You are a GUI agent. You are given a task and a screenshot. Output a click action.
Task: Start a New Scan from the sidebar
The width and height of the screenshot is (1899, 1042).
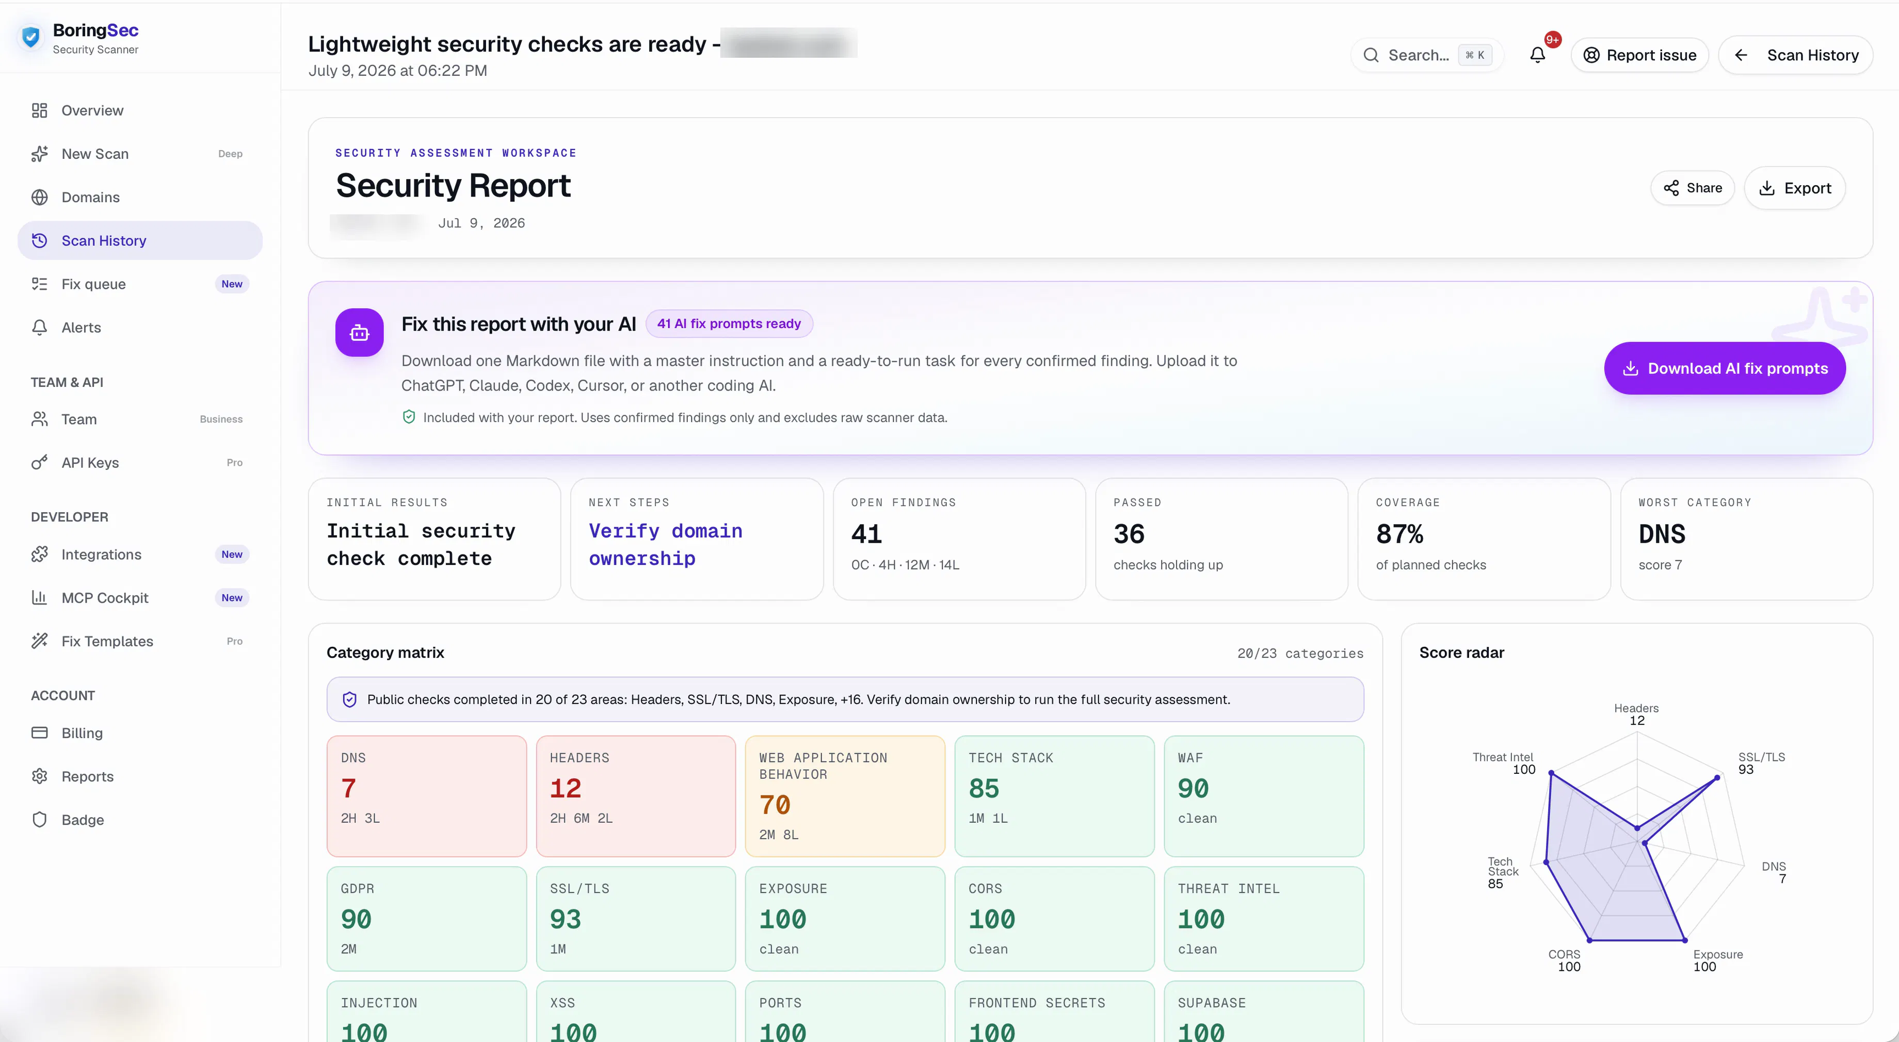tap(140, 154)
